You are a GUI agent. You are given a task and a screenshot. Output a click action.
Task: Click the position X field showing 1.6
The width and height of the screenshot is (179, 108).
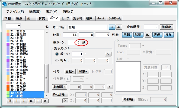(x=70, y=35)
